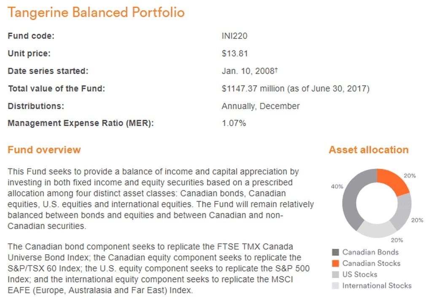Click the 40% chart percentage label
432x301 pixels.
[337, 187]
